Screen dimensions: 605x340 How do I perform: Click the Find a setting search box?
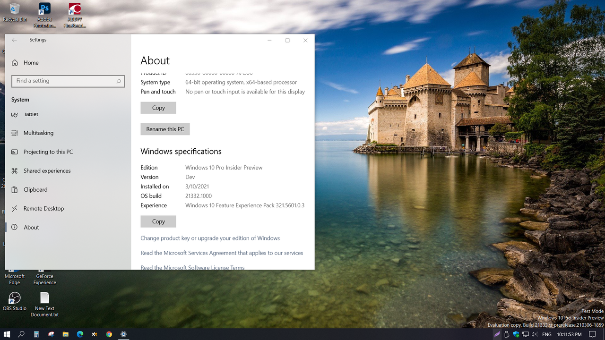(x=68, y=81)
